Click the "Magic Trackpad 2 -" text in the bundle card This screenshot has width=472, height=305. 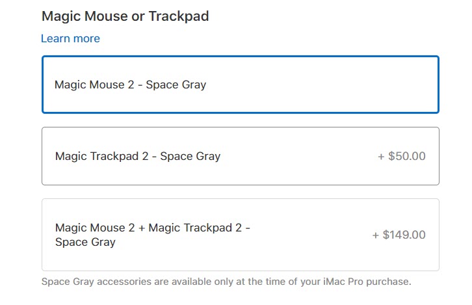click(200, 228)
